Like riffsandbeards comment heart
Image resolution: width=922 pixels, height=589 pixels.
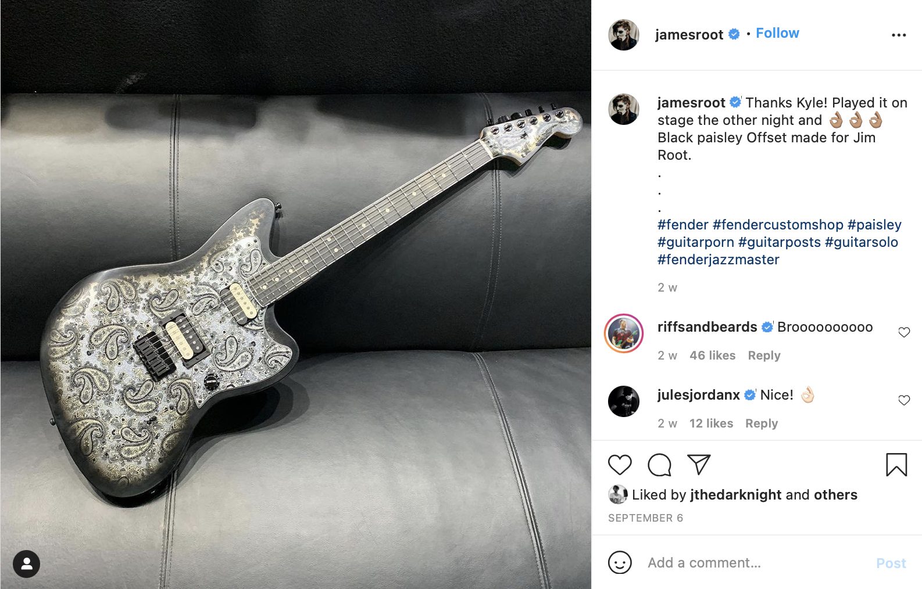(904, 332)
